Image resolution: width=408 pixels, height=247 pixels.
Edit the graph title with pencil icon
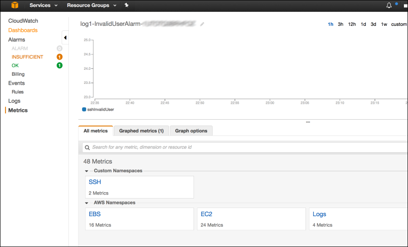tap(202, 24)
